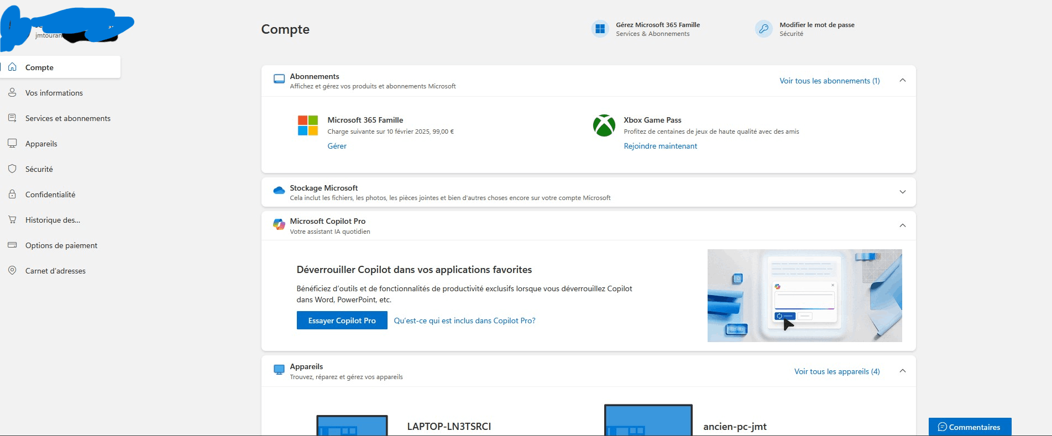Collapse the Appareils section

[x=903, y=371]
